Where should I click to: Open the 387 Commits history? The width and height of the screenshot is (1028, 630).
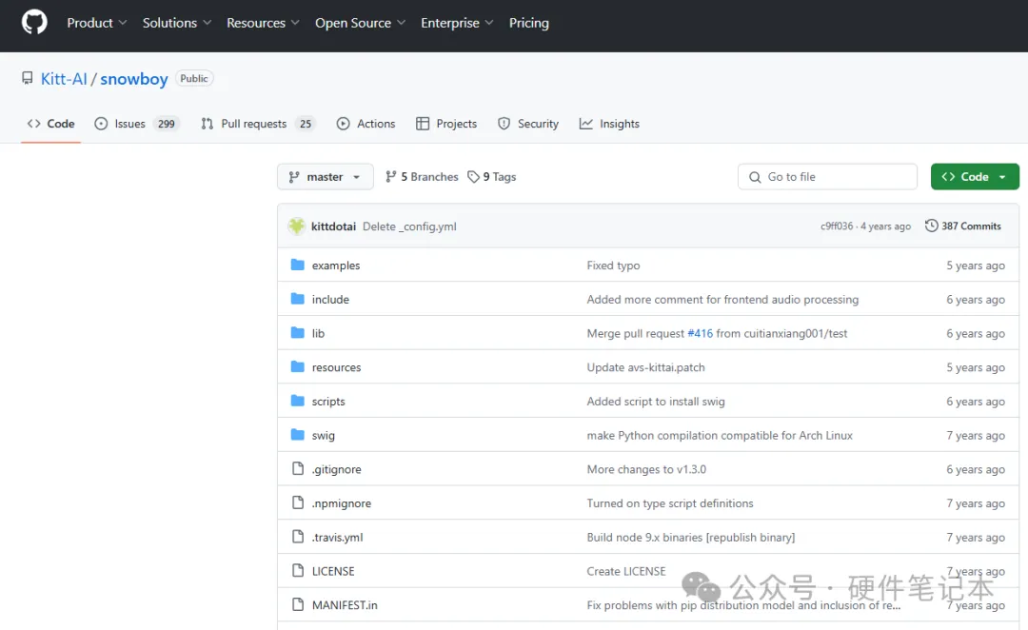pos(963,226)
